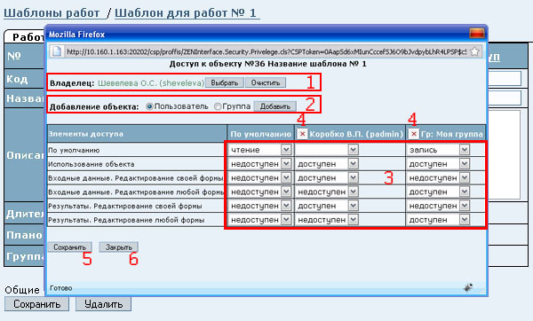Click Удалить on the background page
The width and height of the screenshot is (533, 321).
[x=104, y=304]
